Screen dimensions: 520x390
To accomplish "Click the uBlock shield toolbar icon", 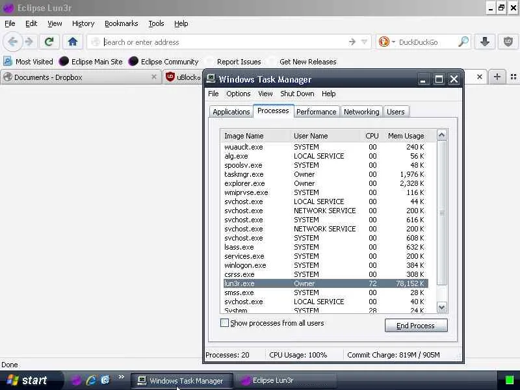I will [x=508, y=42].
